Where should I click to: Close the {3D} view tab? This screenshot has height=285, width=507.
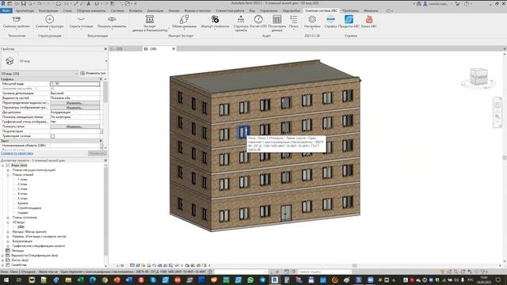point(173,49)
